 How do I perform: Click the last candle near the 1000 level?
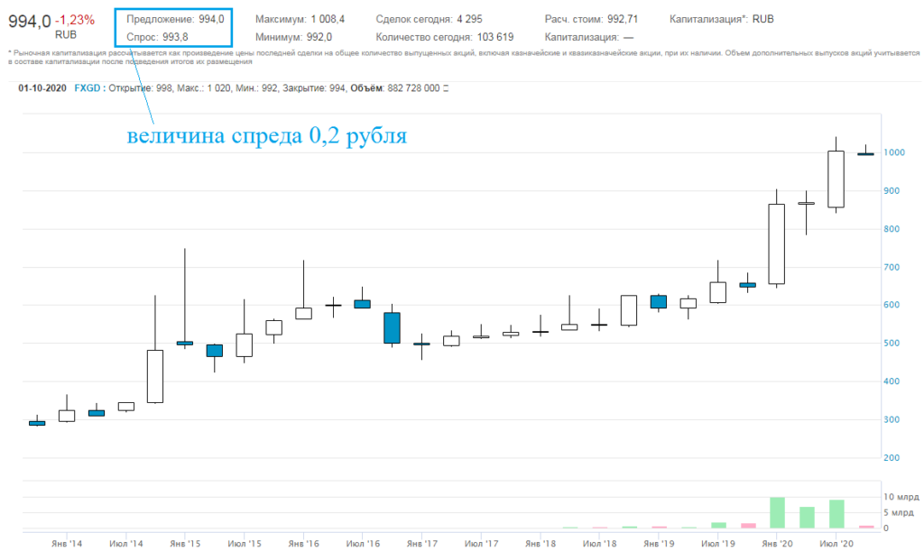pos(865,154)
